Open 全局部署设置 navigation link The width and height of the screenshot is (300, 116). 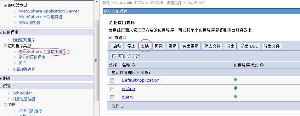click(24, 70)
